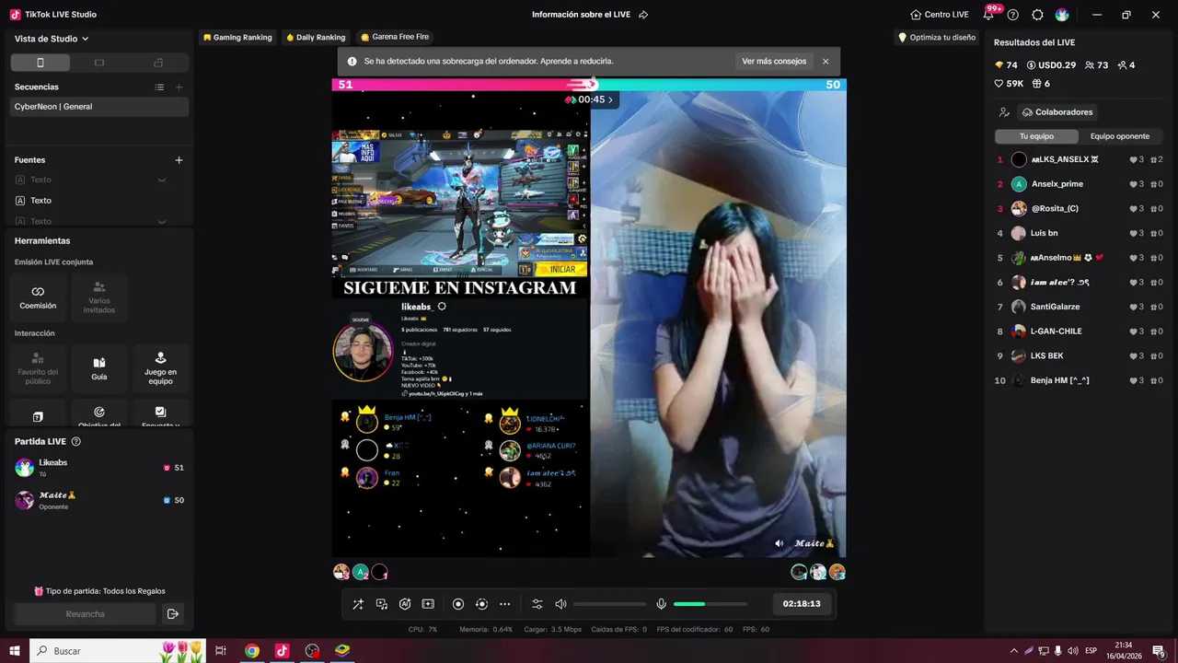Select contributor Anselx_prime in list
The height and width of the screenshot is (663, 1178).
point(1079,184)
